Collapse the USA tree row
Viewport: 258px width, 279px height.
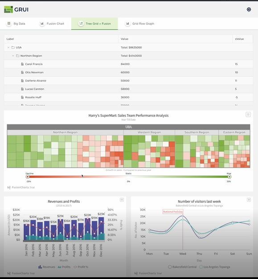pos(8,47)
